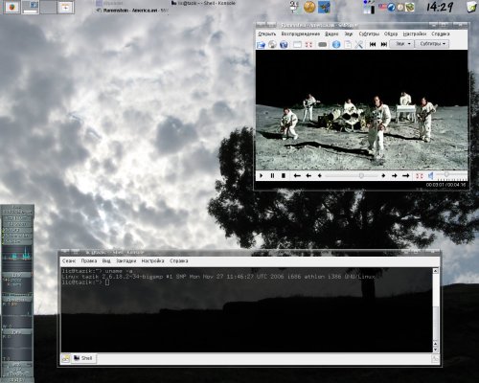Click the new session icon beside Shell tab
The image size is (479, 383).
65,358
